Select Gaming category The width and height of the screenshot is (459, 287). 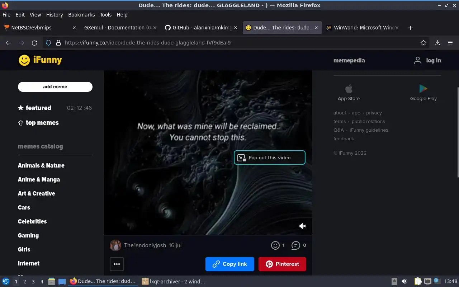(28, 235)
